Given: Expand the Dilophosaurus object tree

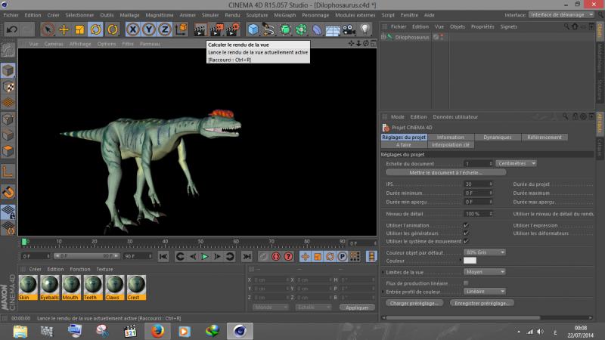Looking at the screenshot, I should [x=383, y=37].
